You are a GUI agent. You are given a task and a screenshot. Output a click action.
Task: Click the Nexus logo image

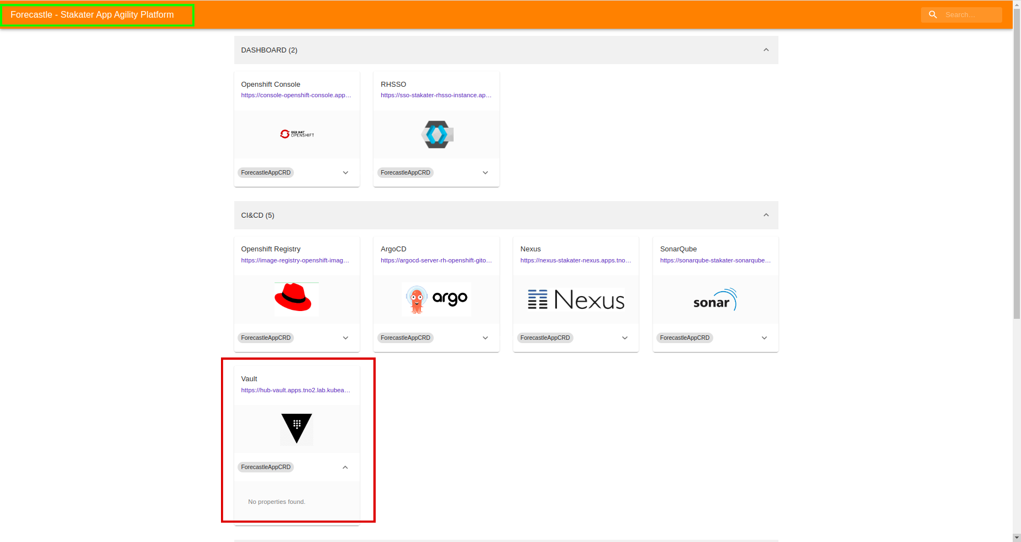576,299
